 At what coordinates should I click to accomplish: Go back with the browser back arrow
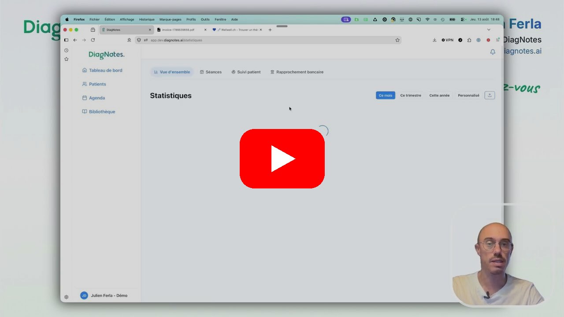(x=75, y=40)
